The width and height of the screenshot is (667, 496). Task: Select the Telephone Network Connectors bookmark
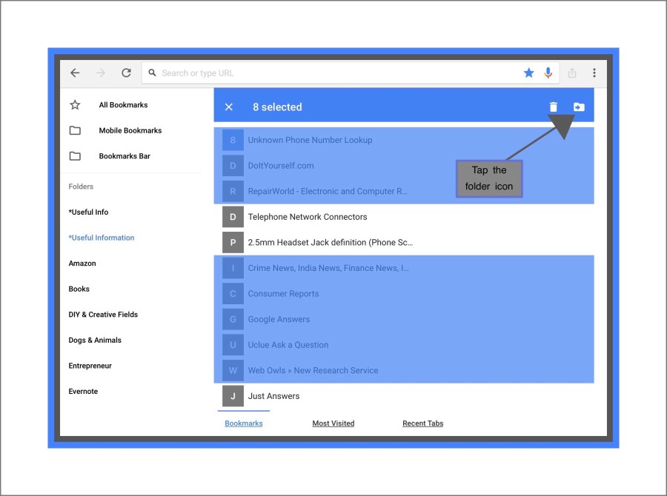click(x=307, y=217)
